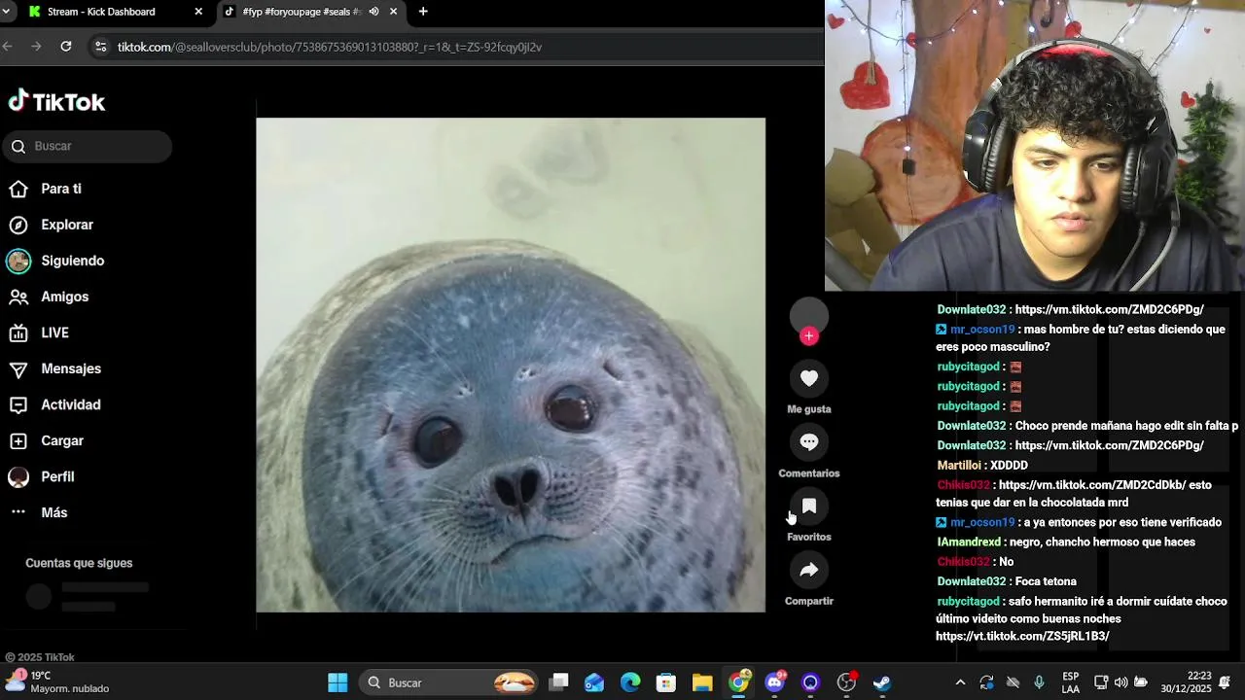Open Mensajes in the sidebar
1245x700 pixels.
pos(70,368)
